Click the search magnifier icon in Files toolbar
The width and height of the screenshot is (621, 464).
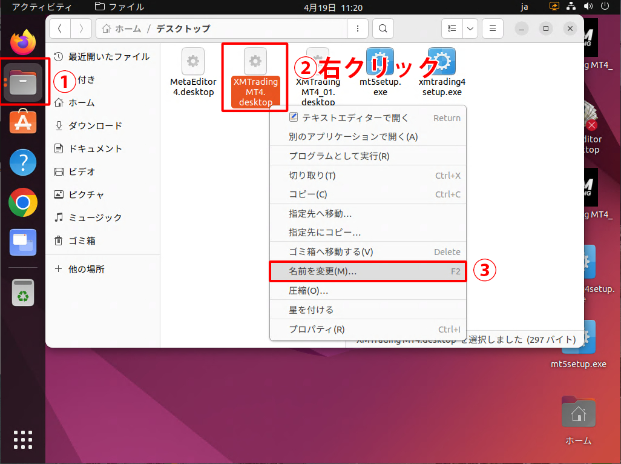point(383,28)
